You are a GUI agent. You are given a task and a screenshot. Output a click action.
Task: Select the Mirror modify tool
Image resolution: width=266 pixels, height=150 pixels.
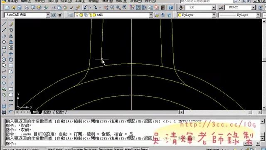pyautogui.click(x=11, y=36)
